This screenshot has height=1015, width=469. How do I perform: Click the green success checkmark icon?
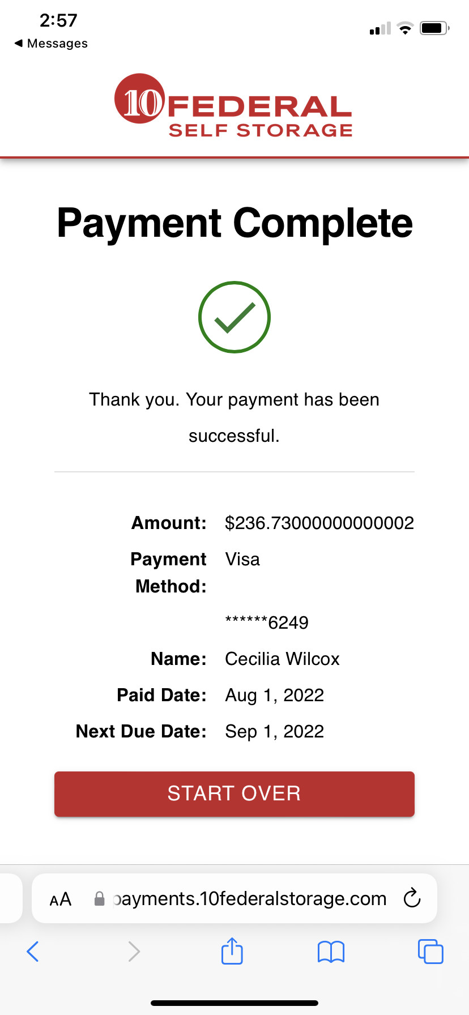(x=234, y=317)
